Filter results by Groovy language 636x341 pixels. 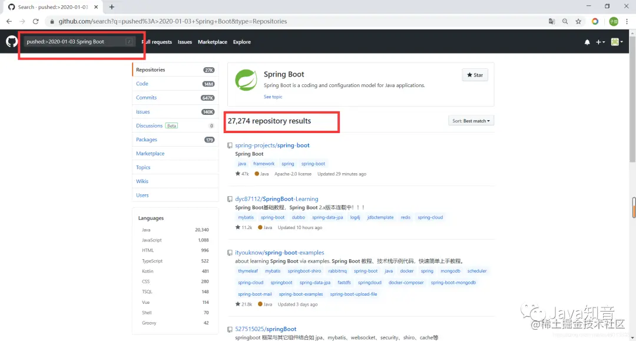[175, 323]
